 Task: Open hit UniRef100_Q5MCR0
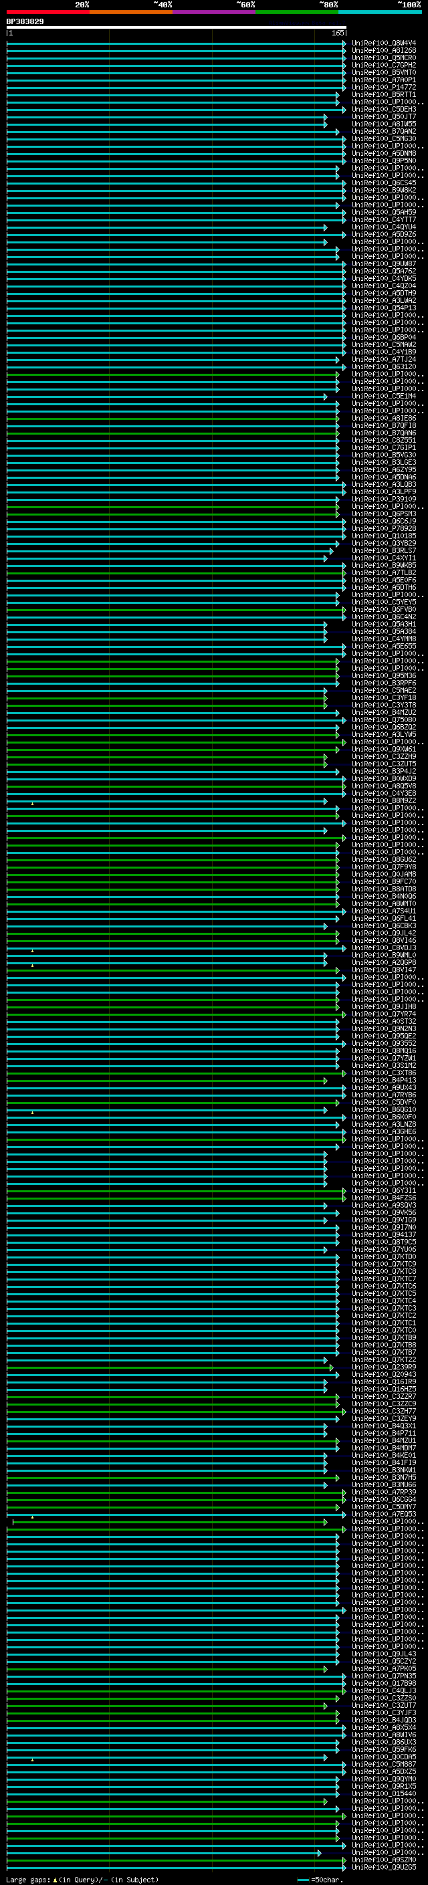(x=383, y=58)
